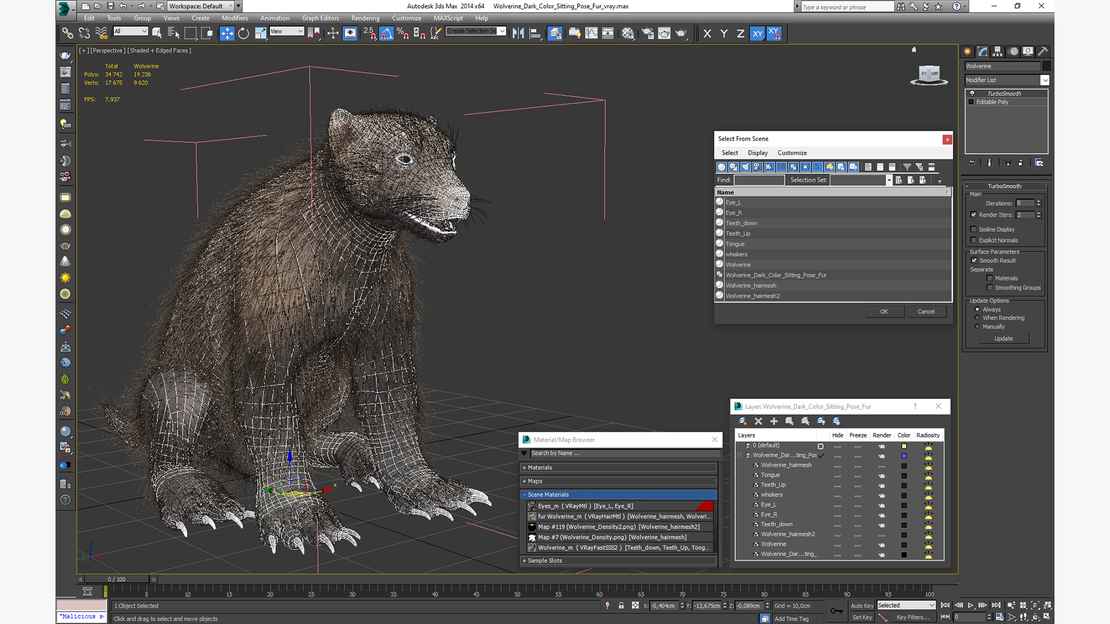
Task: Toggle Angle Snap in main toolbar
Action: (386, 34)
